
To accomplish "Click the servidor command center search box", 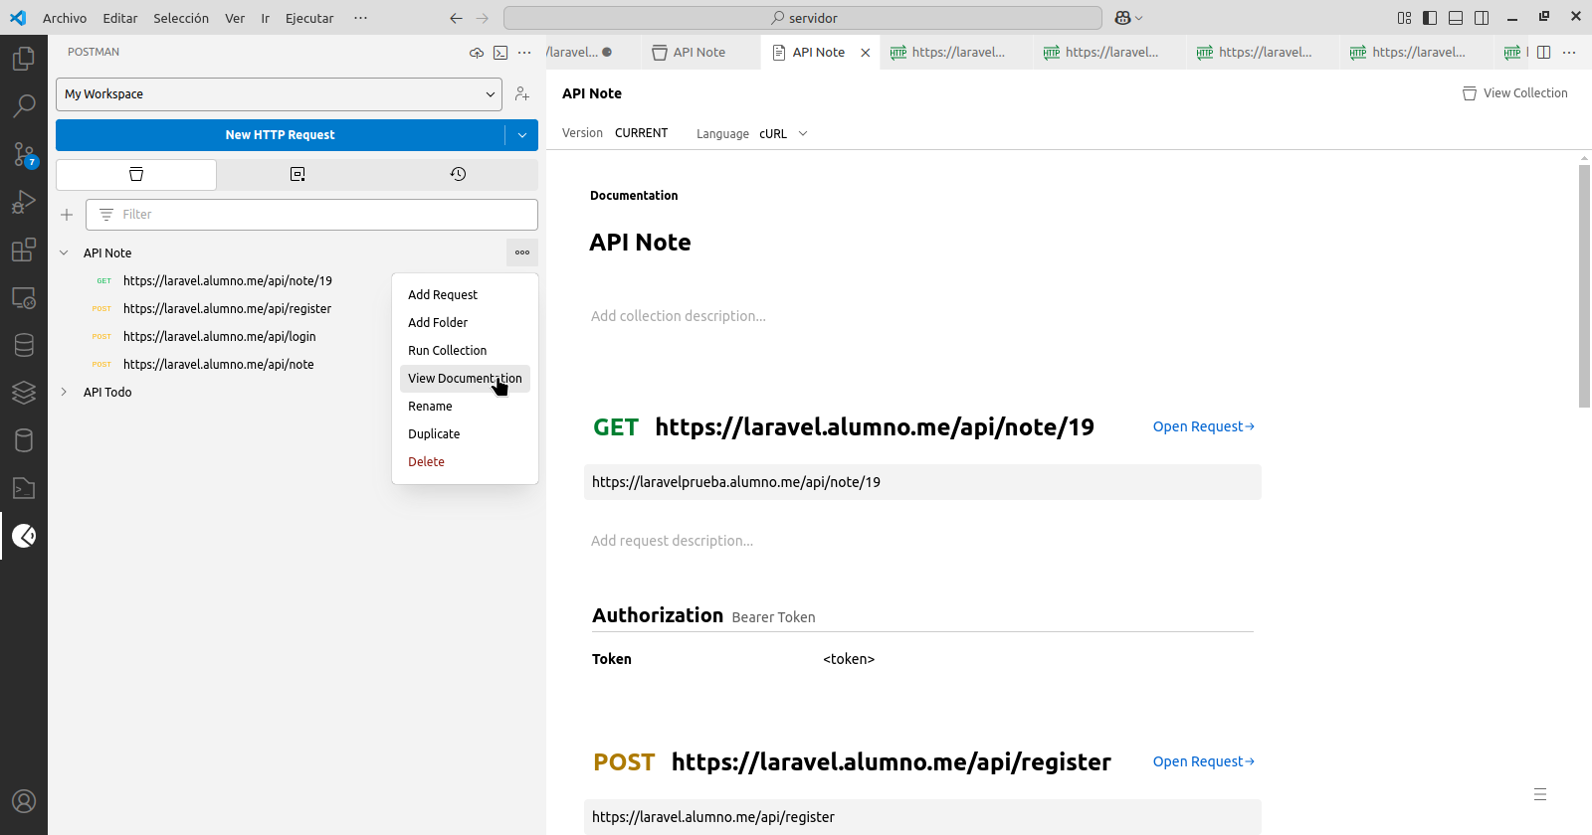I will coord(803,18).
